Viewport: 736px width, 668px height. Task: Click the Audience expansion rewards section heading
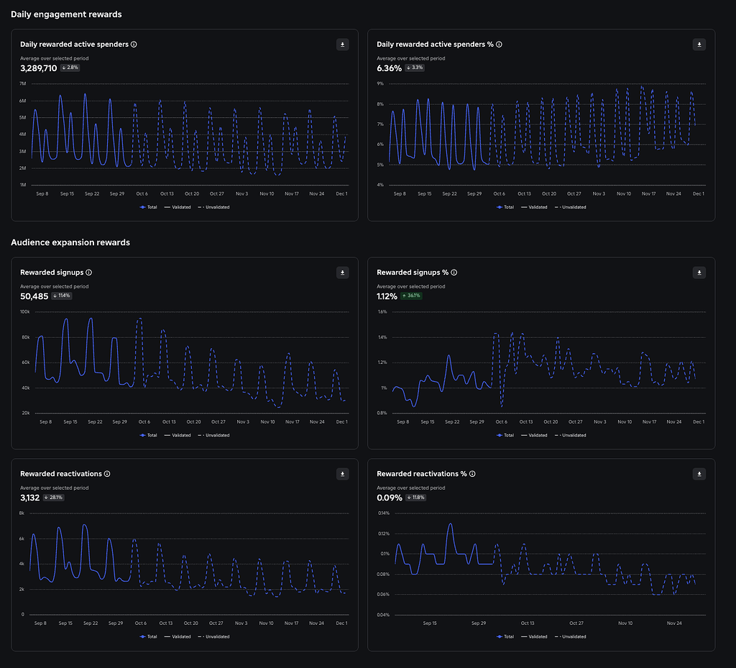(x=70, y=242)
